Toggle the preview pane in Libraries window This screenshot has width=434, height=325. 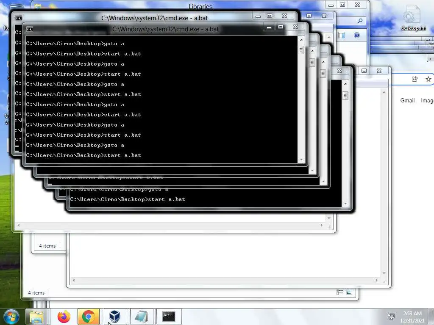[x=342, y=35]
